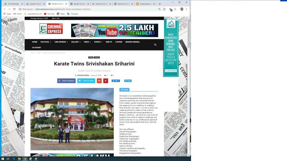This screenshot has height=161, width=287.
Task: Share article via Pinterest icon
Action: click(106, 81)
